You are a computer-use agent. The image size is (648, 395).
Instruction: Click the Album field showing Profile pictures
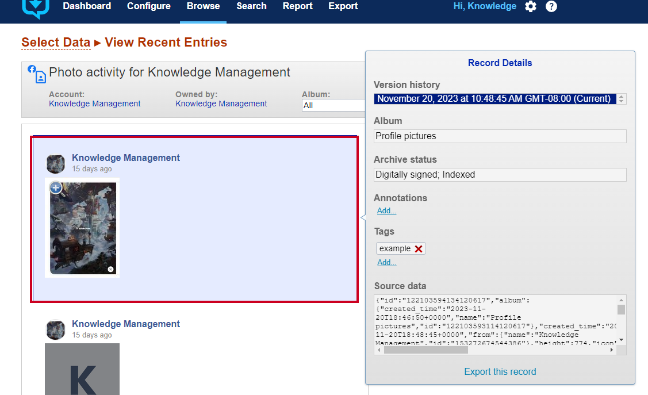click(x=500, y=136)
